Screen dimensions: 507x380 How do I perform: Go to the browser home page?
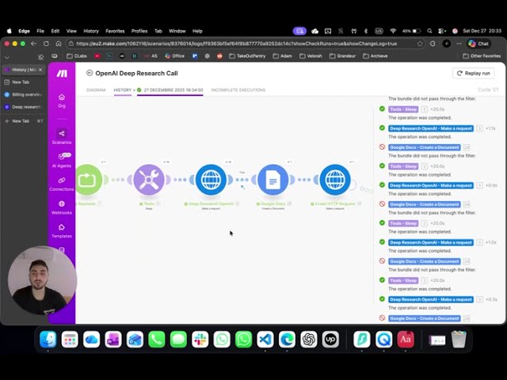[x=59, y=44]
